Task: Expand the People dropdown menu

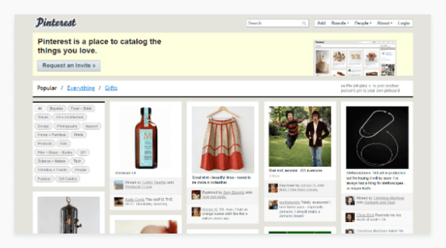Action: (363, 23)
